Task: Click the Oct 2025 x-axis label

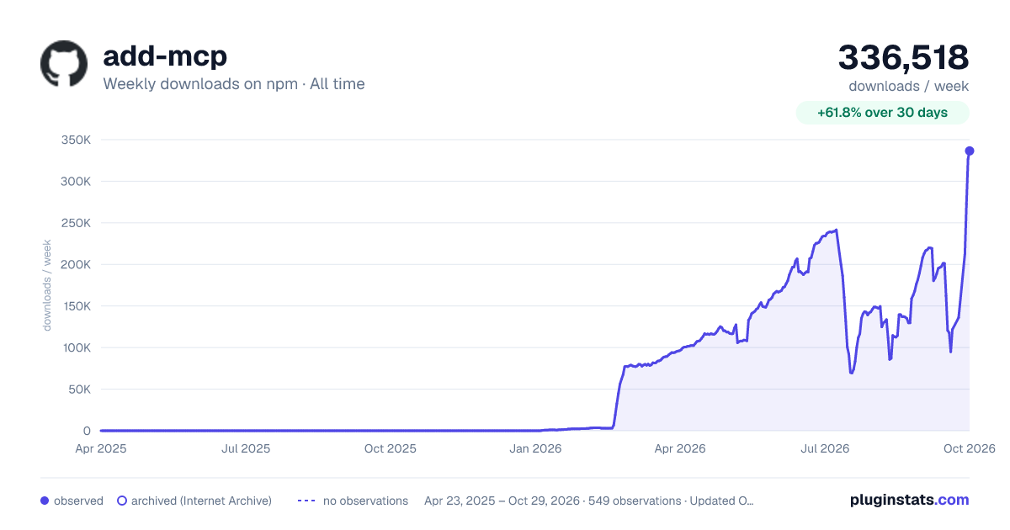Action: click(391, 448)
